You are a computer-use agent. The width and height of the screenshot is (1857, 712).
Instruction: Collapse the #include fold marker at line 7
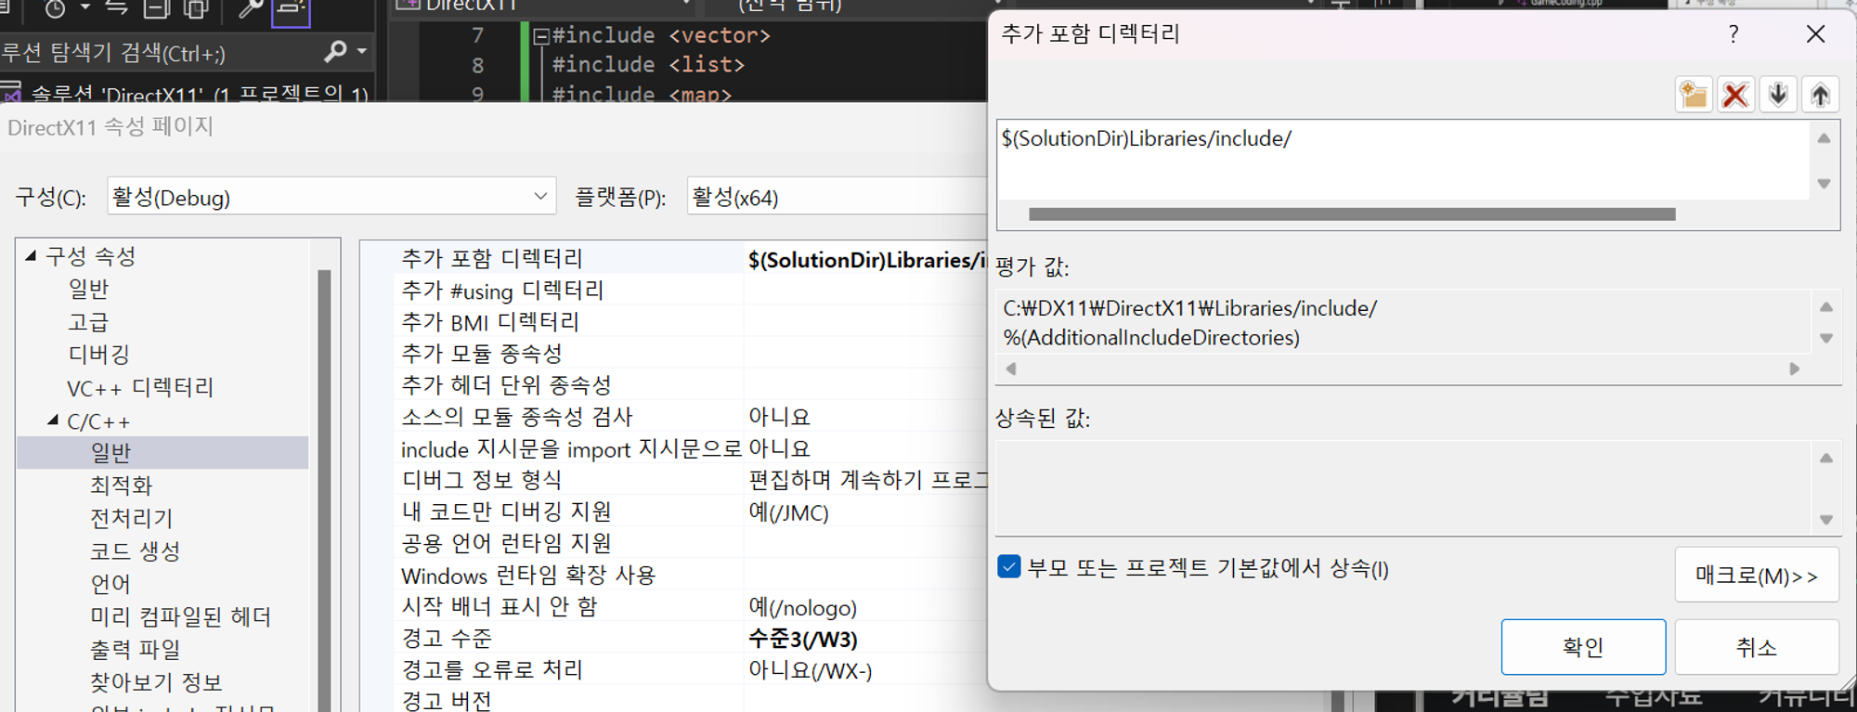tap(541, 36)
